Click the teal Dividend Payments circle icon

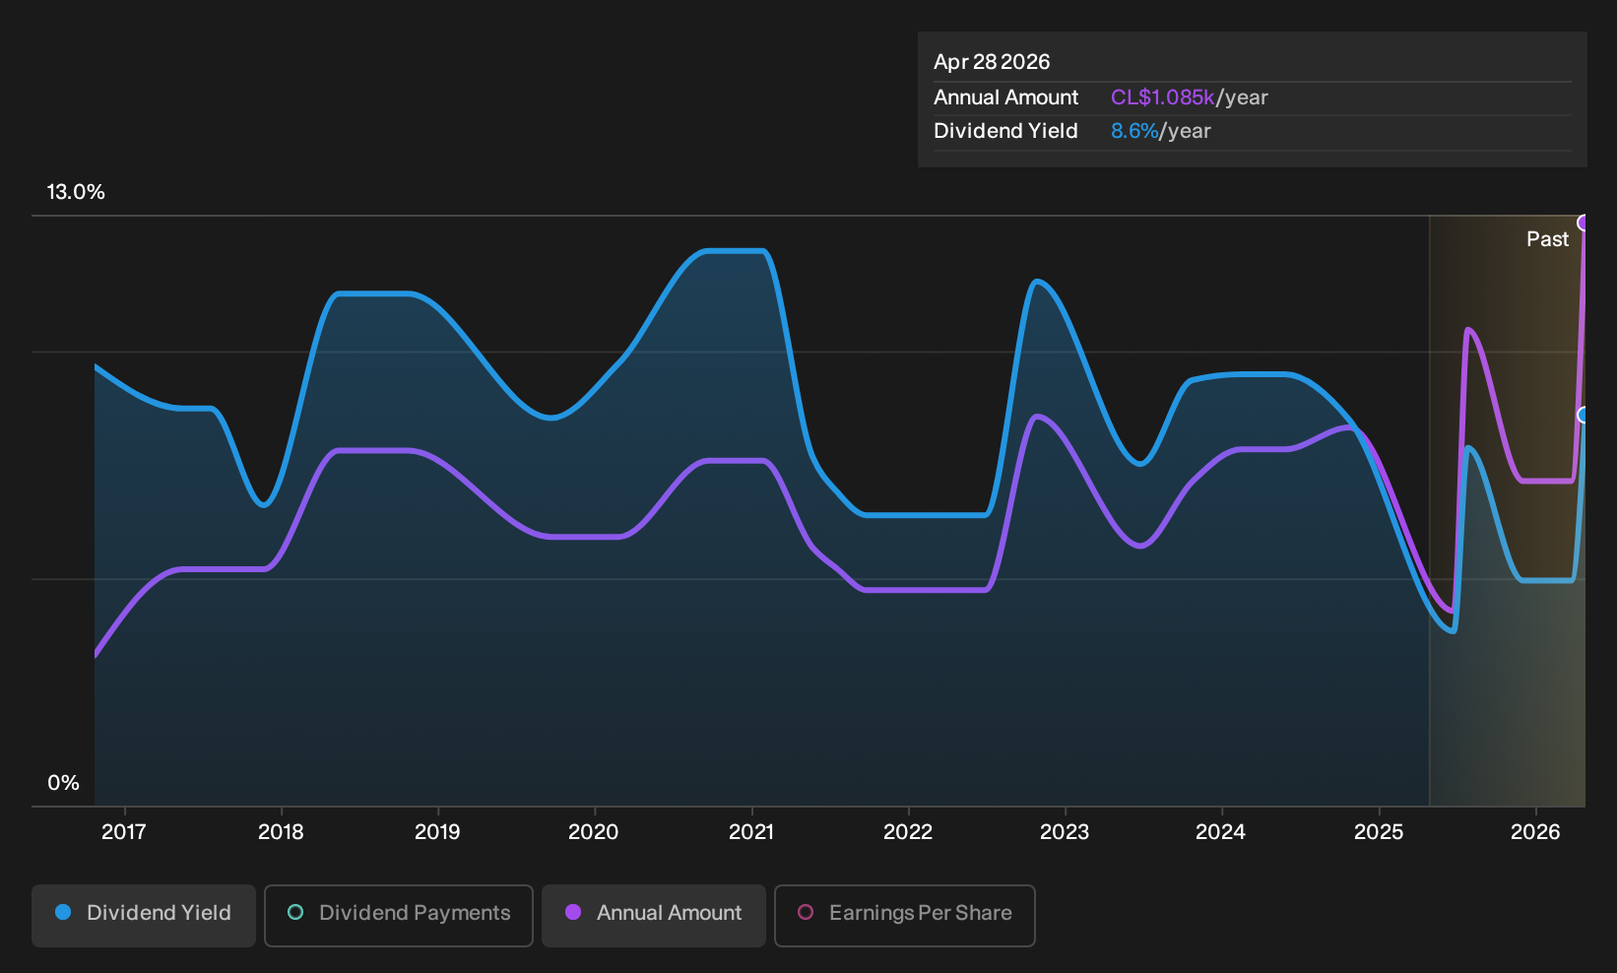[295, 913]
